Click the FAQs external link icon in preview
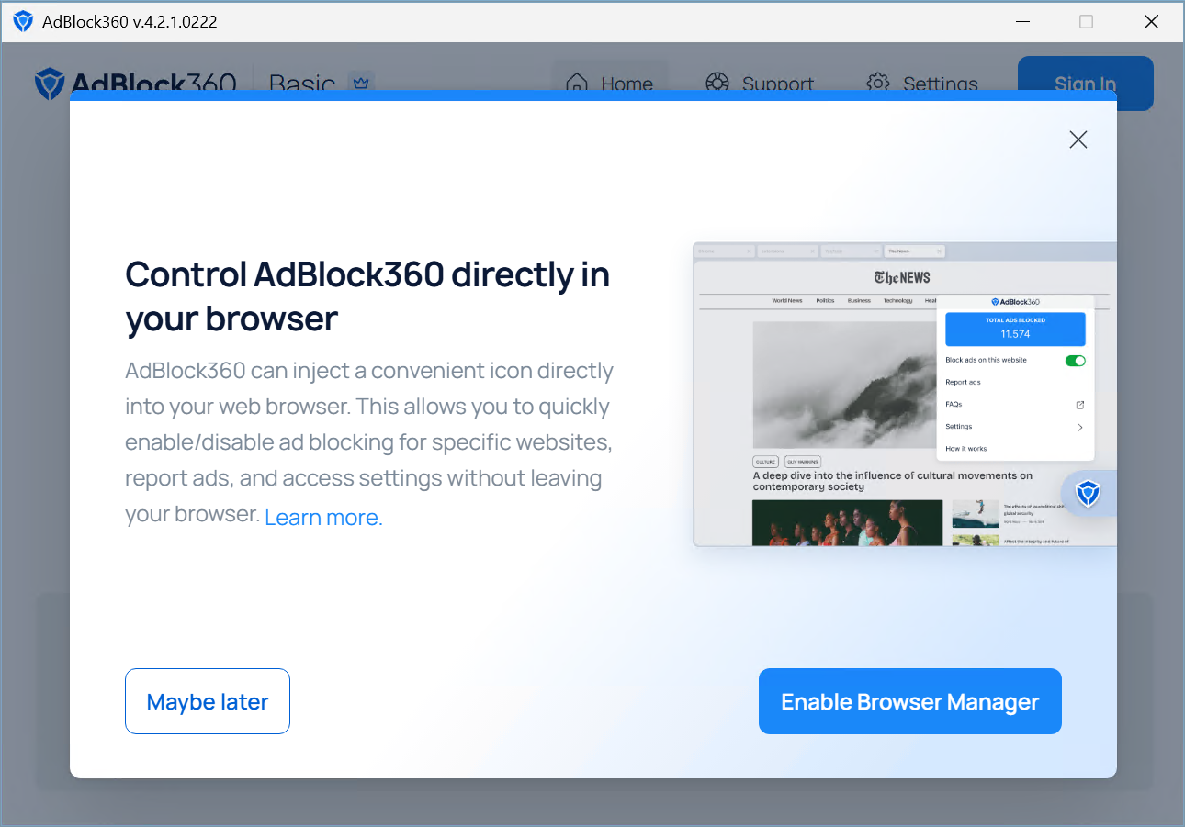This screenshot has height=827, width=1185. (x=1080, y=405)
